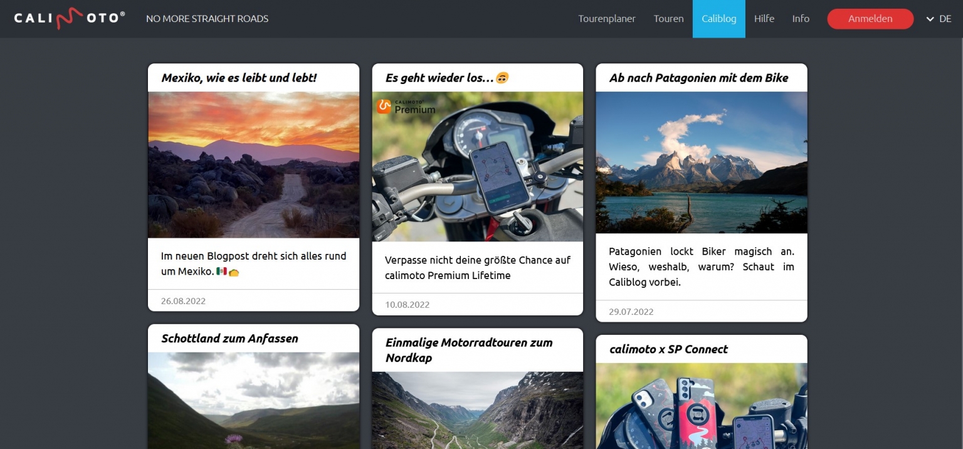This screenshot has height=449, width=963.
Task: Open 'Es geht wieder los...' post title
Action: pos(446,78)
